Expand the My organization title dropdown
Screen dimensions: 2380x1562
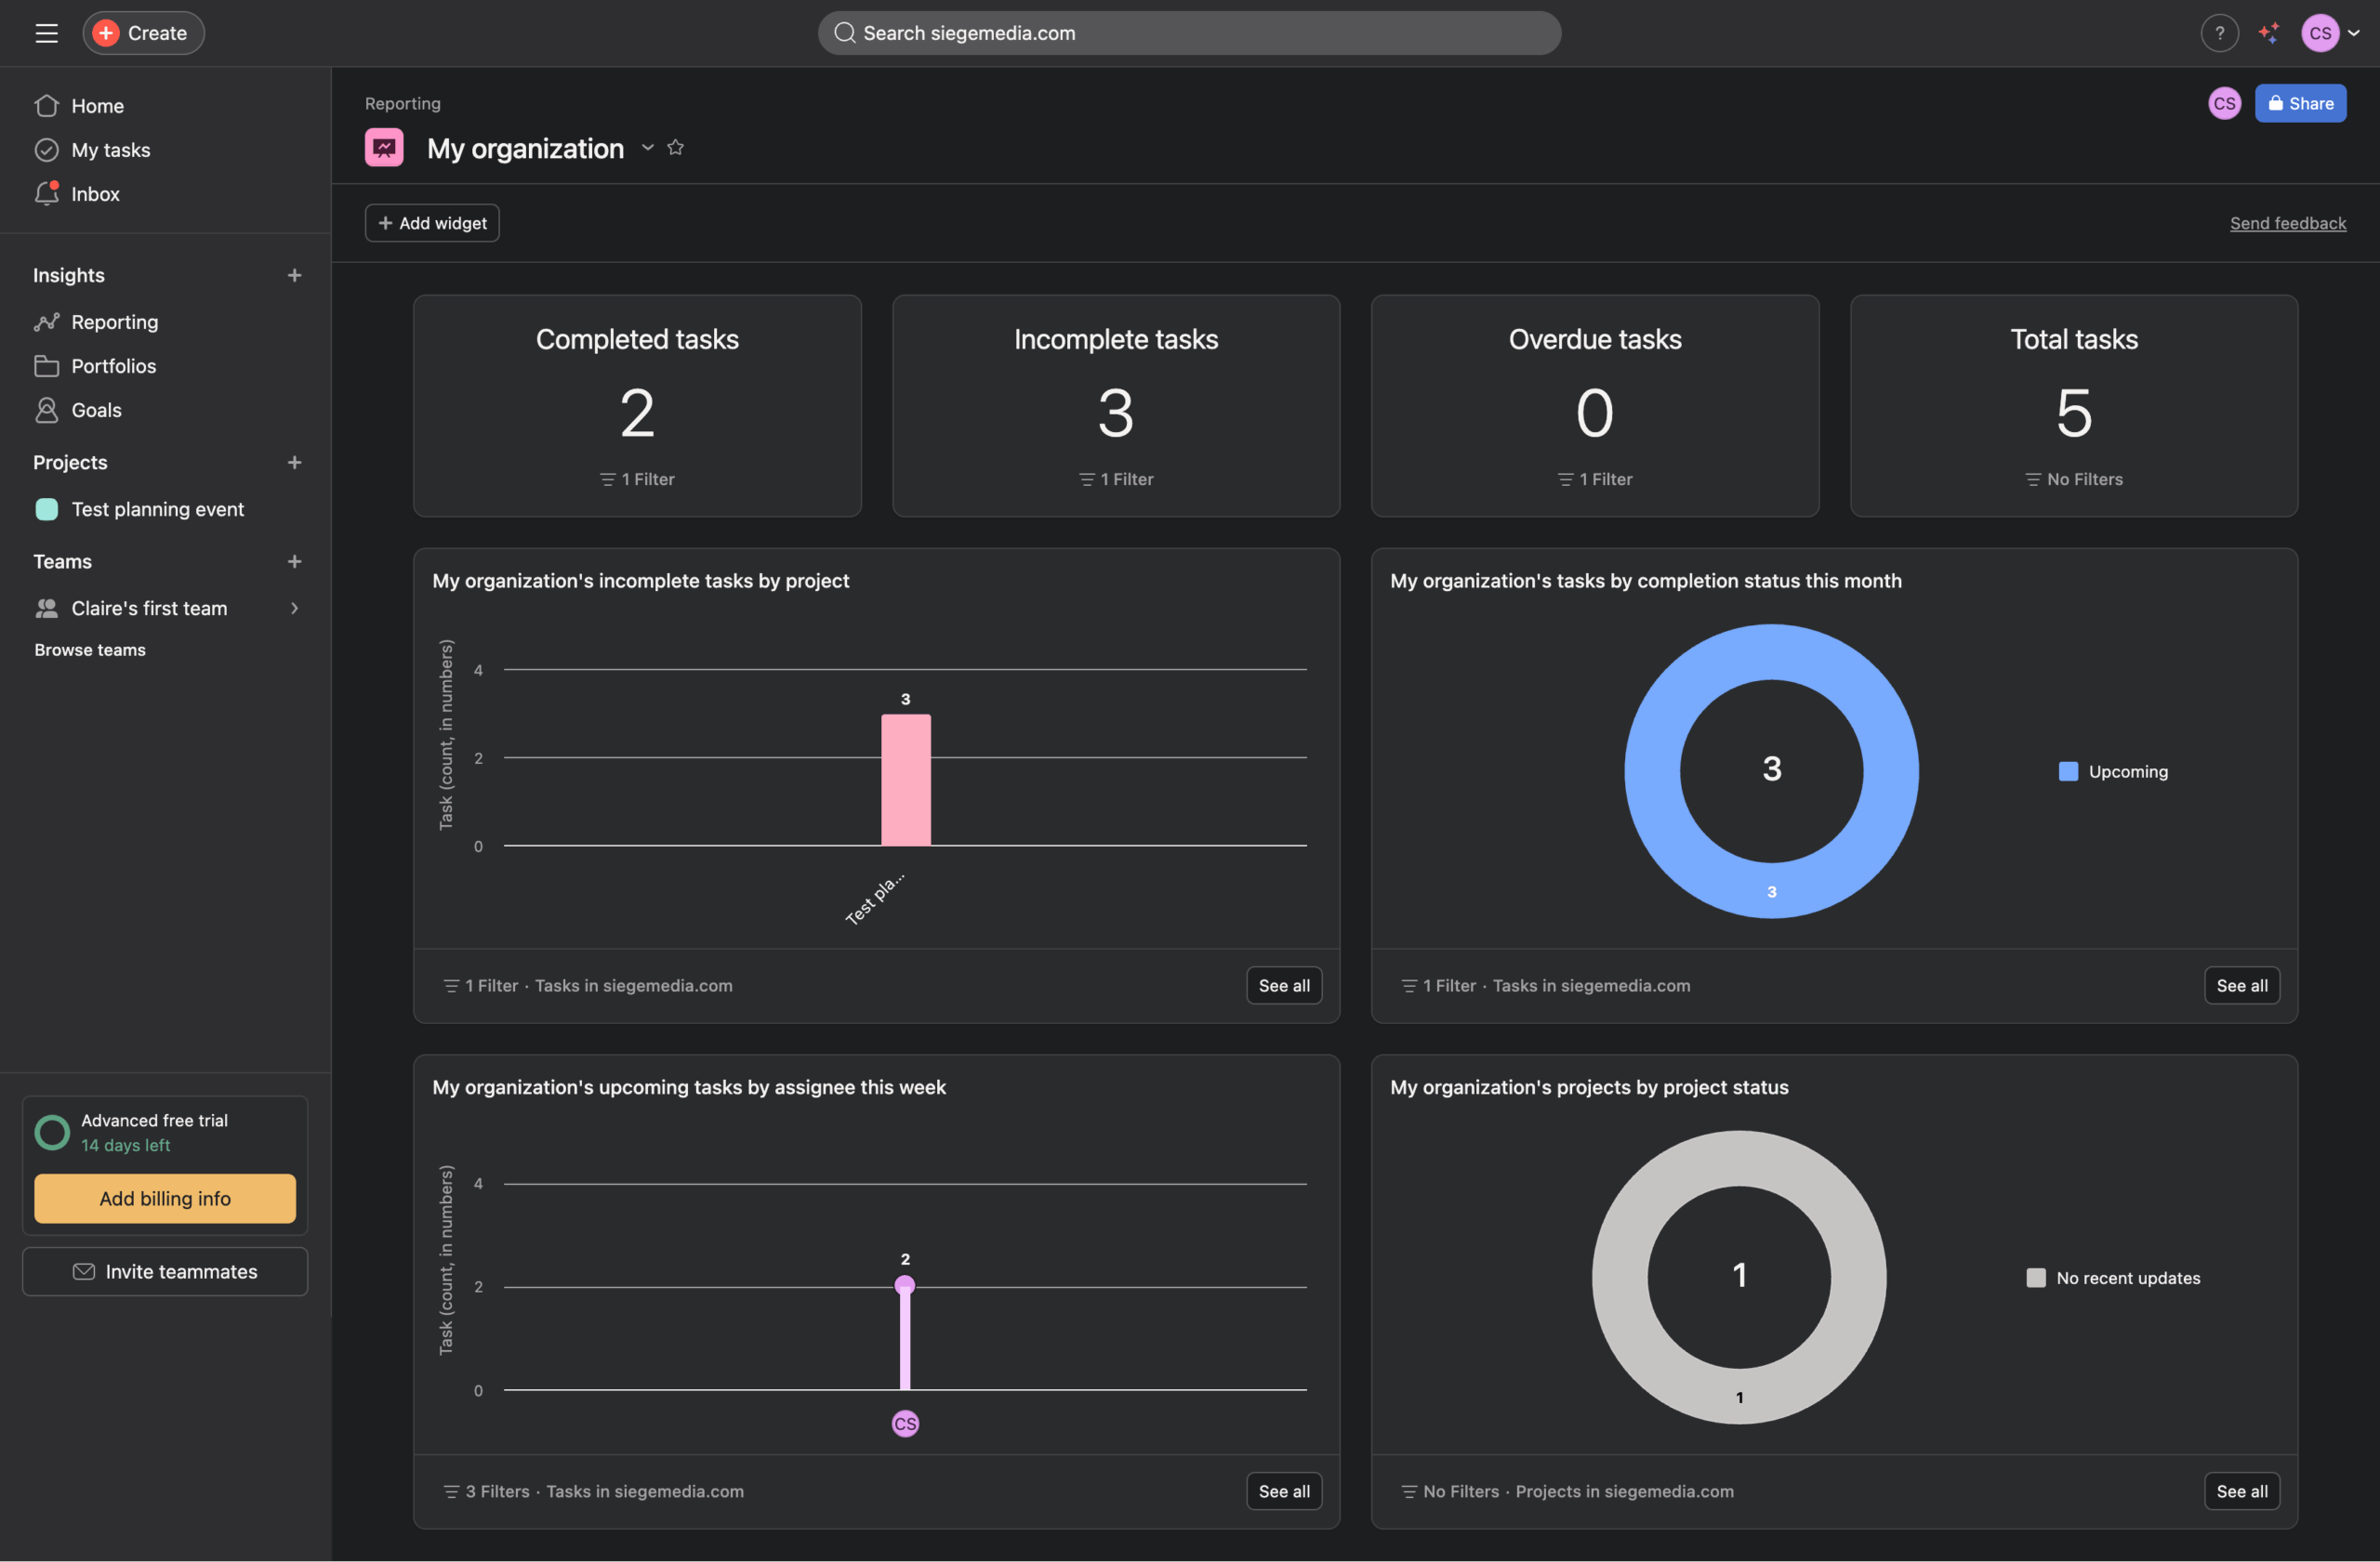coord(648,147)
